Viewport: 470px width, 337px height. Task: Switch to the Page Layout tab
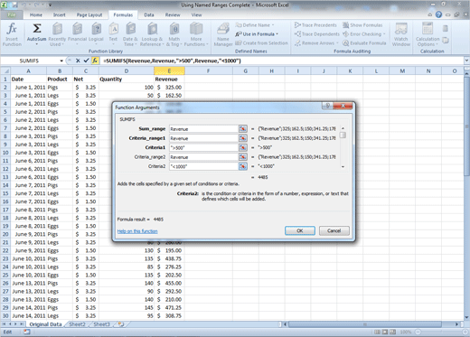tap(89, 14)
